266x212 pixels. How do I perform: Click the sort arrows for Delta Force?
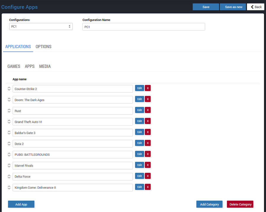(9, 176)
